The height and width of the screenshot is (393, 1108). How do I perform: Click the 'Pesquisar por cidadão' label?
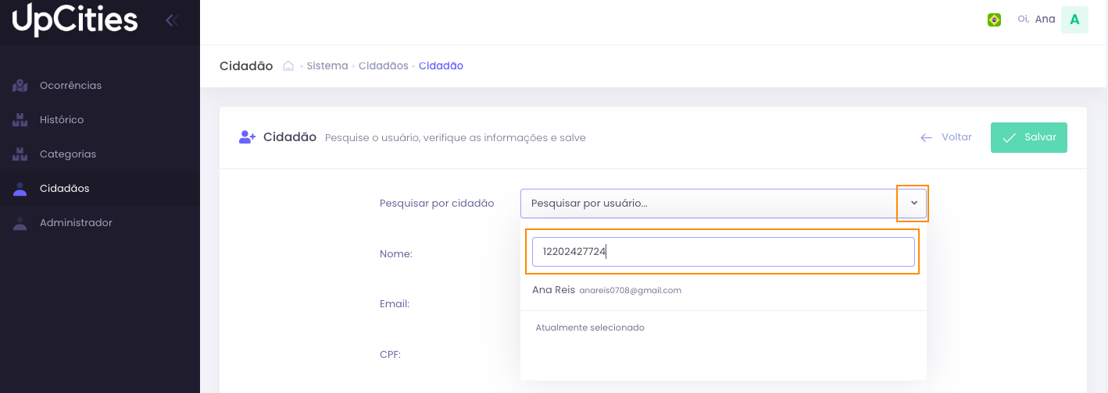(437, 204)
